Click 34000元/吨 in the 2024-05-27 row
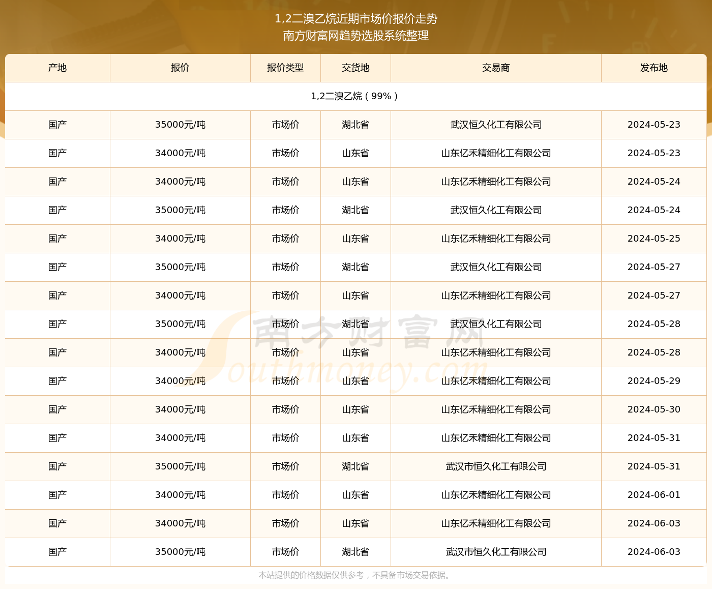Image resolution: width=712 pixels, height=589 pixels. pos(180,296)
